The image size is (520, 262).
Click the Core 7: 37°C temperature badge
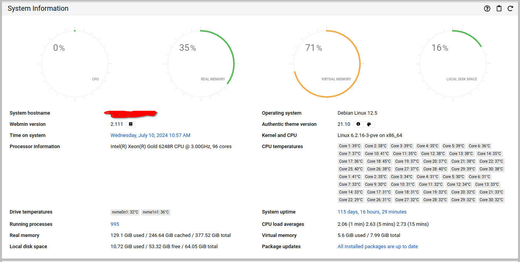point(350,154)
